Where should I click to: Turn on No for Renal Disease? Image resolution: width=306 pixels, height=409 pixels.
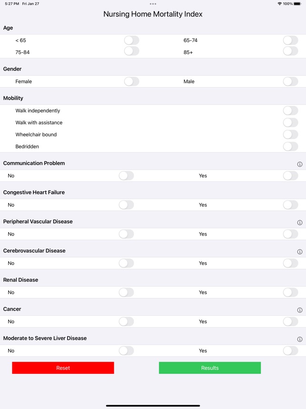pyautogui.click(x=126, y=292)
